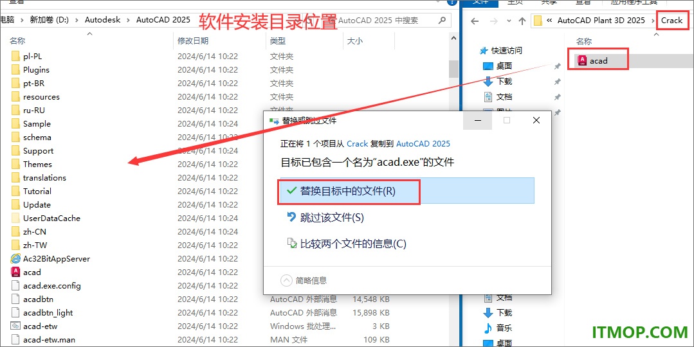694x347 pixels.
Task: Close the replace or skip dialog
Action: 536,120
